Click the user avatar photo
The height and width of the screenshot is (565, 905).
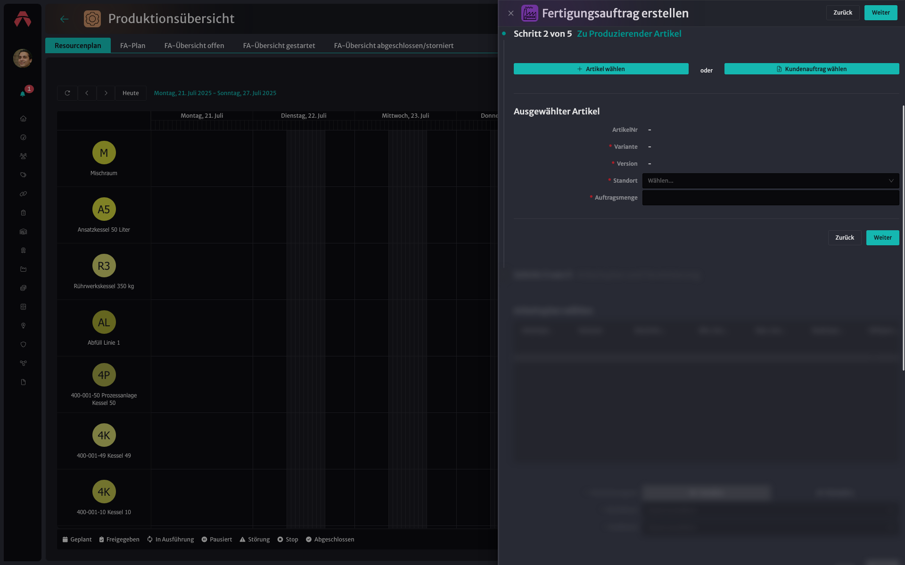pos(23,58)
